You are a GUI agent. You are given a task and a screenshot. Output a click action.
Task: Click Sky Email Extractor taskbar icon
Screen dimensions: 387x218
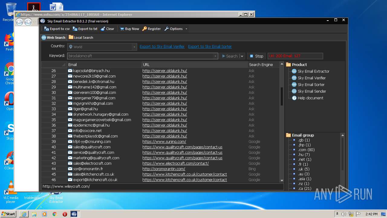(x=74, y=214)
